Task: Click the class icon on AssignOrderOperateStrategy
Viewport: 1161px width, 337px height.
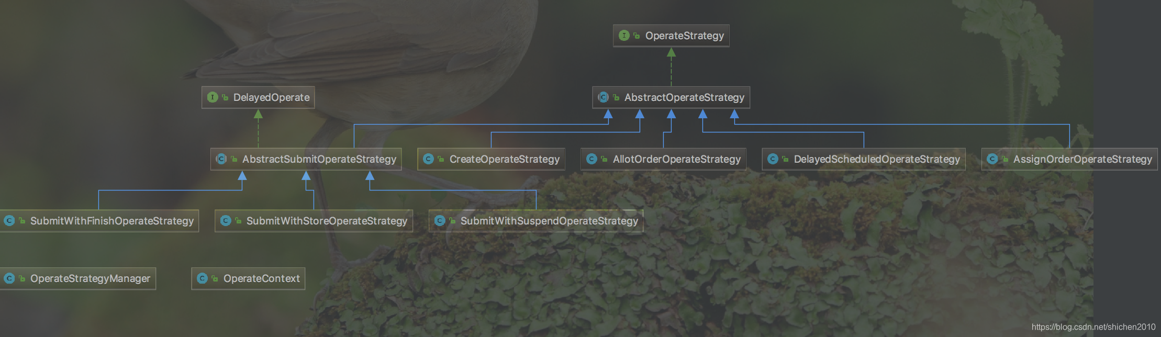Action: coord(992,159)
